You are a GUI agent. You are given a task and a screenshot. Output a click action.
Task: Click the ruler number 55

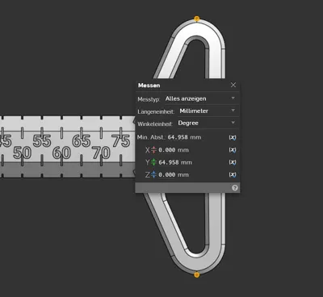42,140
